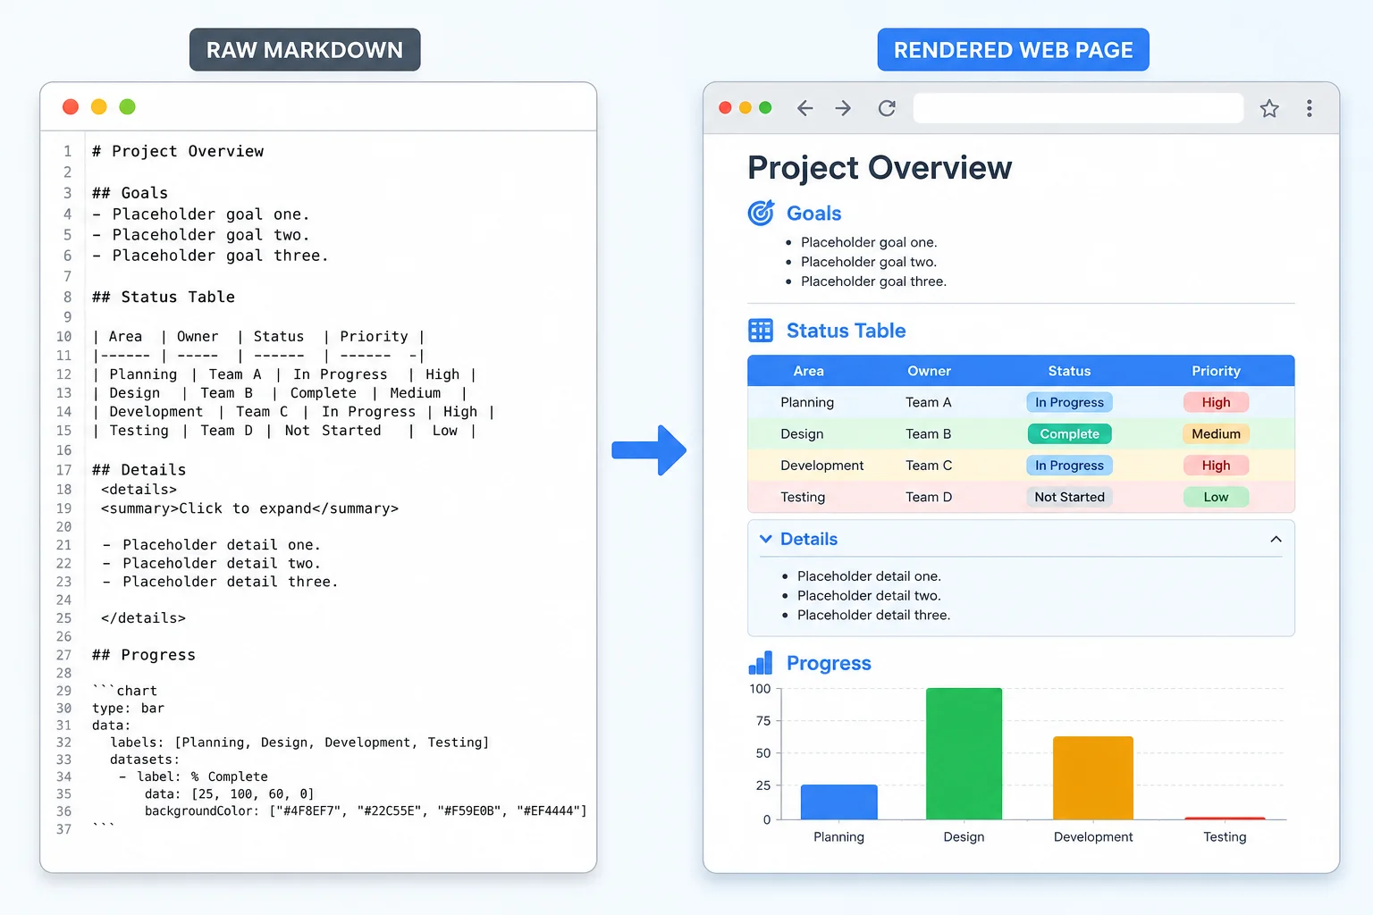
Task: Click the '</details>' closing tag in editor
Action: click(143, 617)
